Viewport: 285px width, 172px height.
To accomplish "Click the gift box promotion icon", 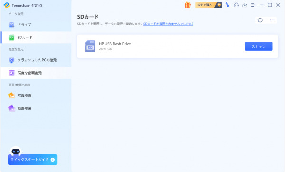I will pyautogui.click(x=188, y=5).
